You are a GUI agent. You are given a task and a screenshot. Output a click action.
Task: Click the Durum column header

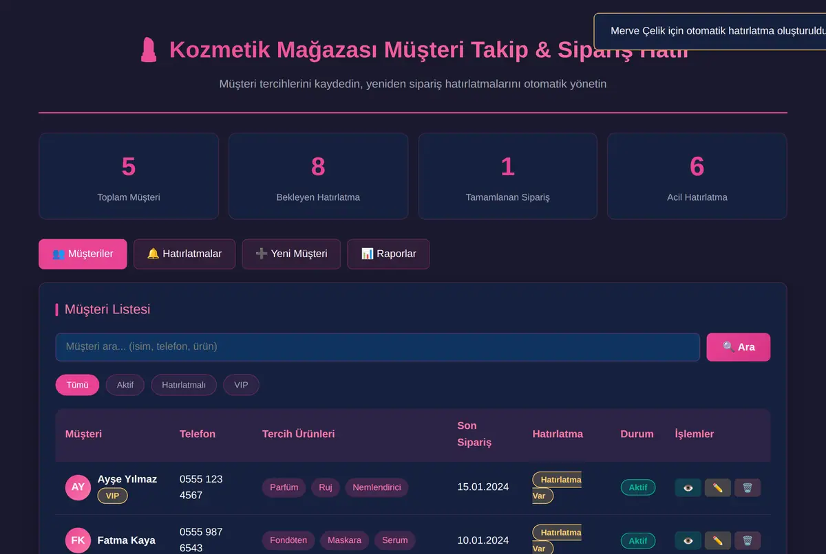coord(637,434)
